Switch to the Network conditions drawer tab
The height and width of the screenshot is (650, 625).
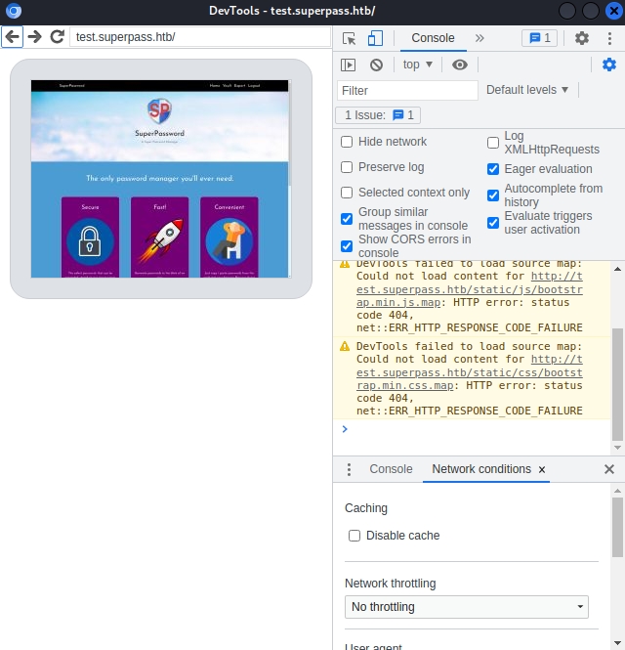[x=480, y=469]
